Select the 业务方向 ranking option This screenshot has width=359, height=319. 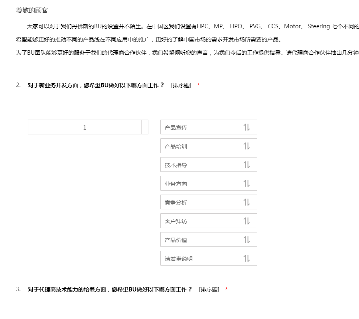[x=209, y=183]
